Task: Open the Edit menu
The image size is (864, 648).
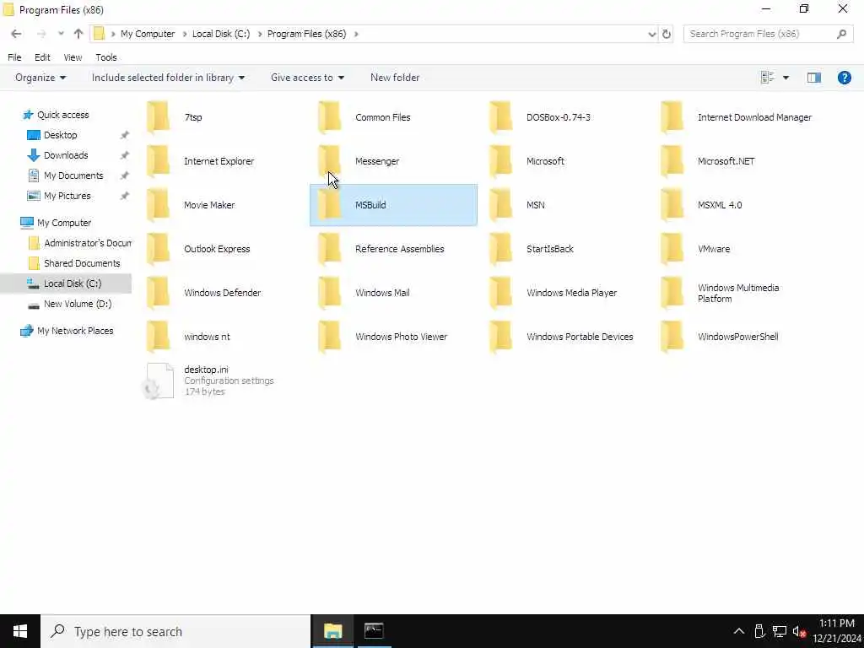Action: (x=42, y=57)
